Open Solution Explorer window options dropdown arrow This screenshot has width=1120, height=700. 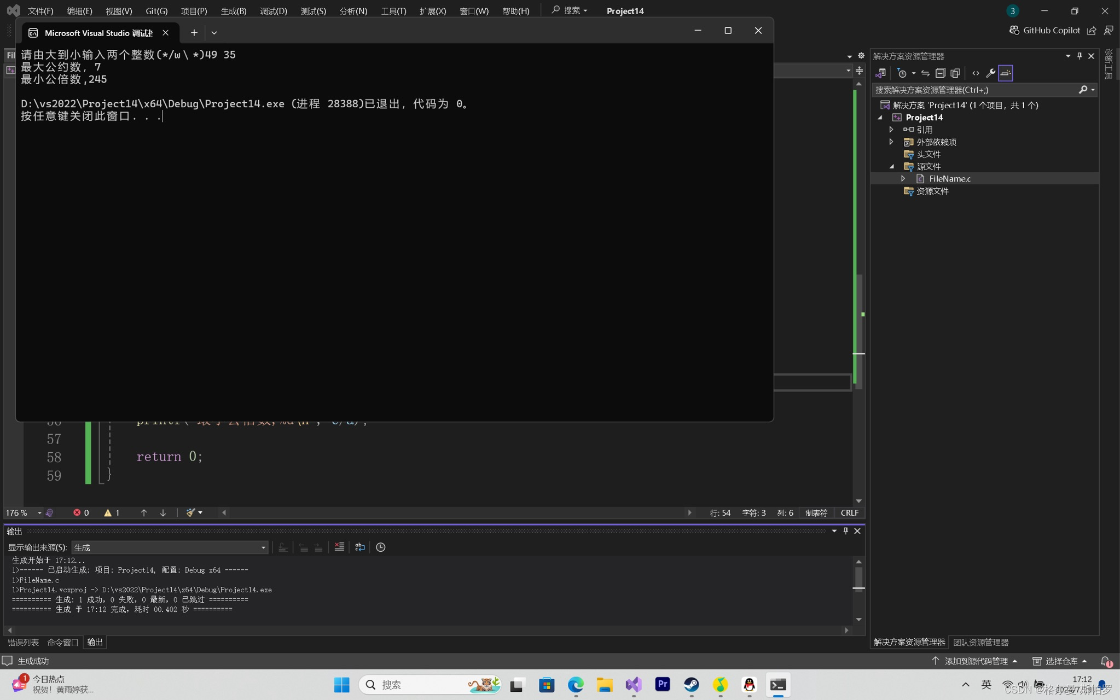pos(1067,56)
